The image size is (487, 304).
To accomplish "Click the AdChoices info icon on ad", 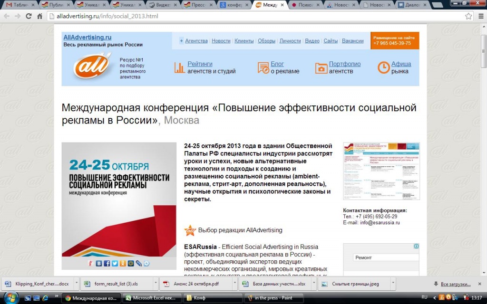I will click(416, 246).
